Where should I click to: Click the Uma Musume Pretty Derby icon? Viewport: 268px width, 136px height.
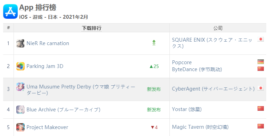point(20,87)
